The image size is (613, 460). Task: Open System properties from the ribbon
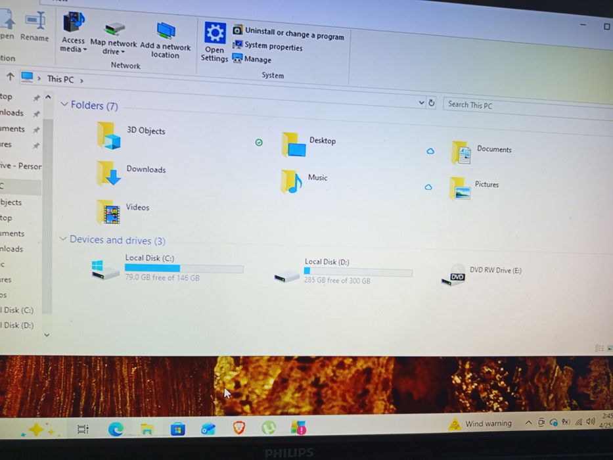(268, 46)
